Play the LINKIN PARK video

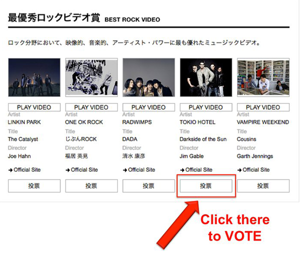34,107
